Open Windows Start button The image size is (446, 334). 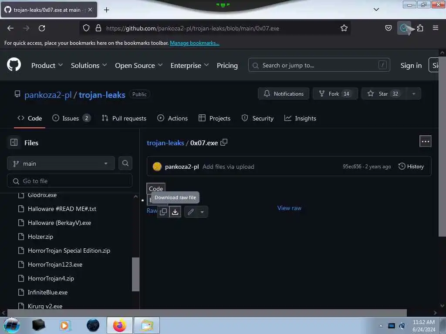coord(11,325)
